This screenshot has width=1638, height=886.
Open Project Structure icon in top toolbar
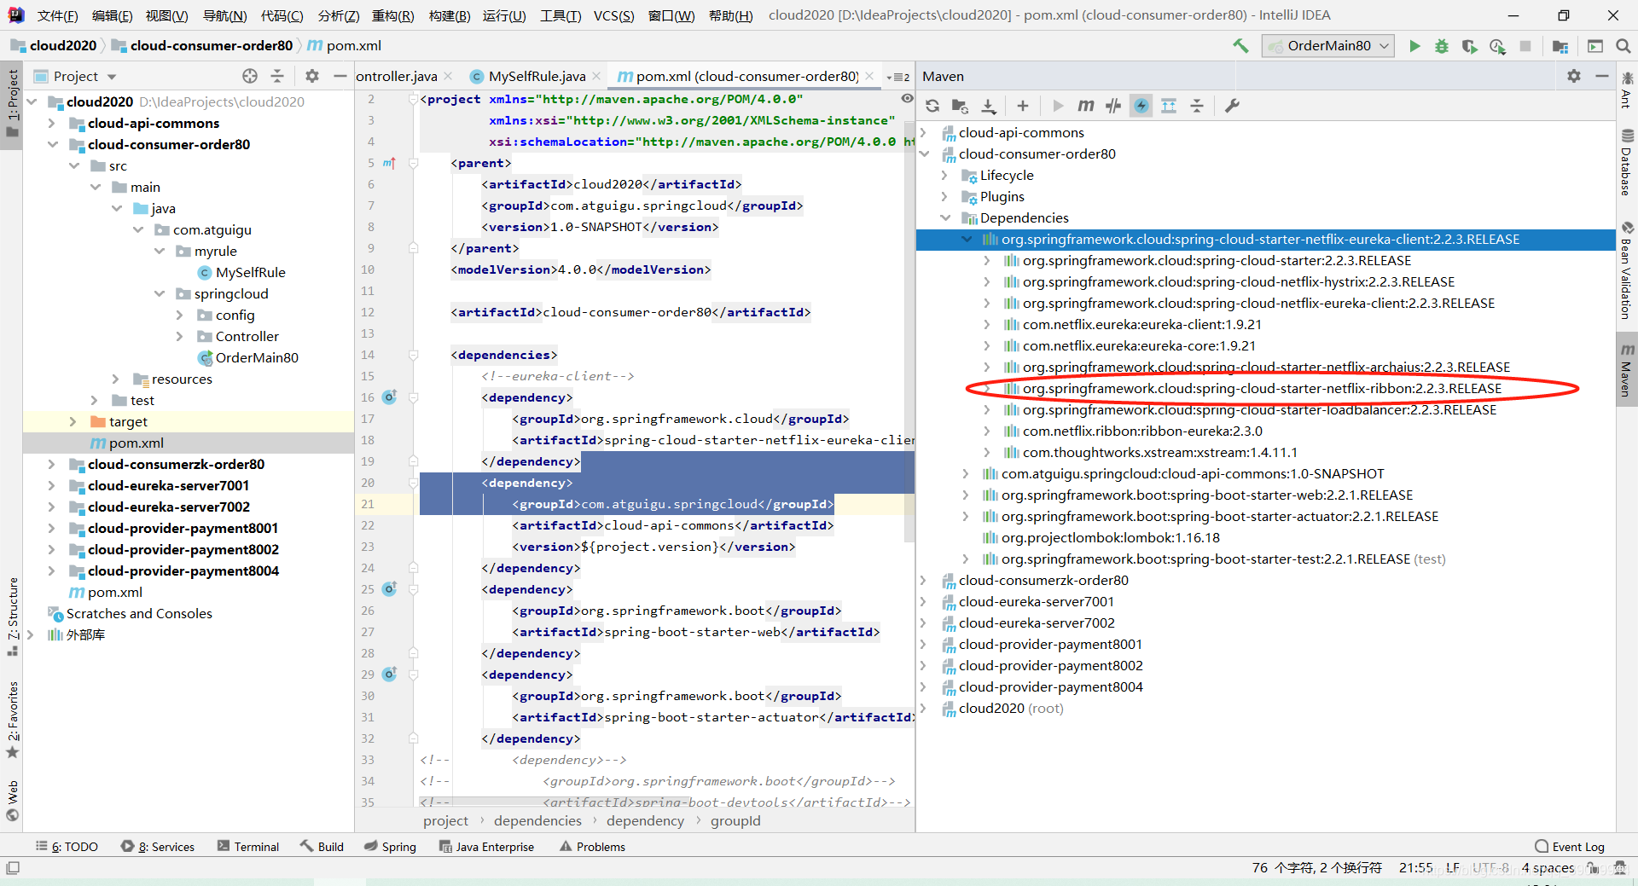(x=1560, y=46)
